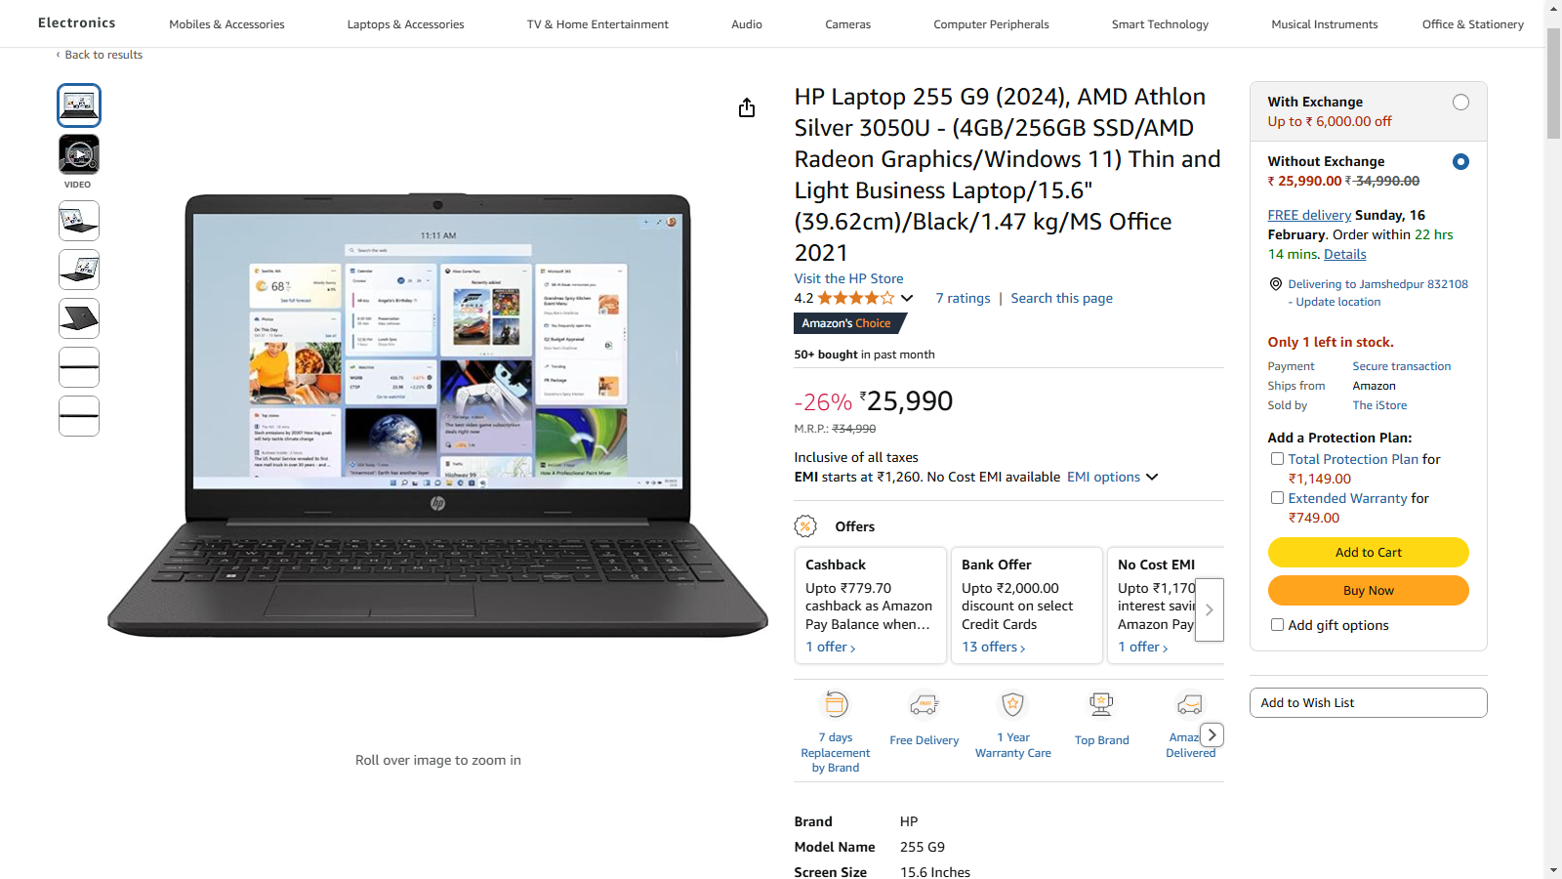Select the With Exchange radio option

pos(1460,103)
